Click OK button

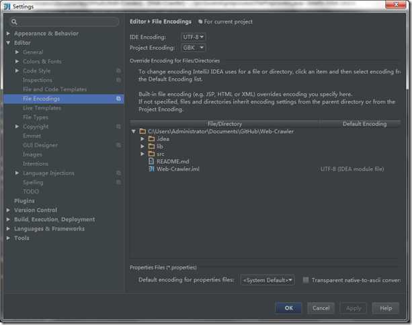tap(288, 308)
